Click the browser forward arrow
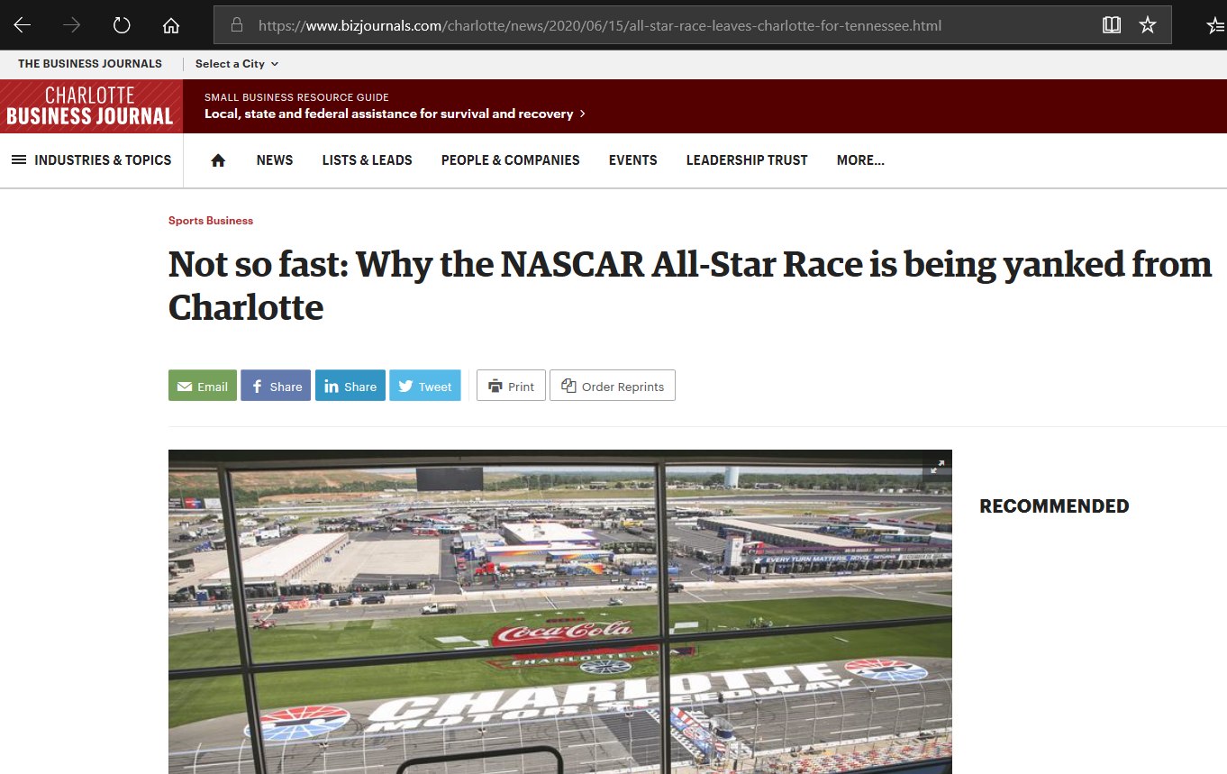Viewport: 1227px width, 774px height. pyautogui.click(x=72, y=25)
